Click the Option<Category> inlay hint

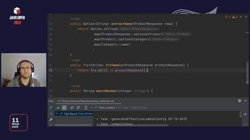tap(165, 39)
